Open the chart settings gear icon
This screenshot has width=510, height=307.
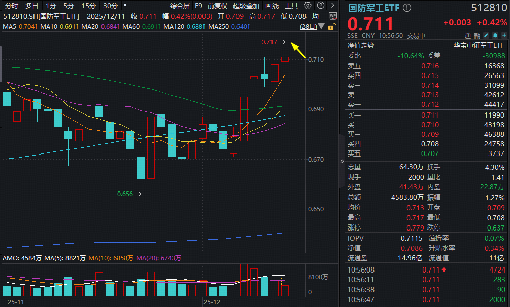pyautogui.click(x=308, y=6)
